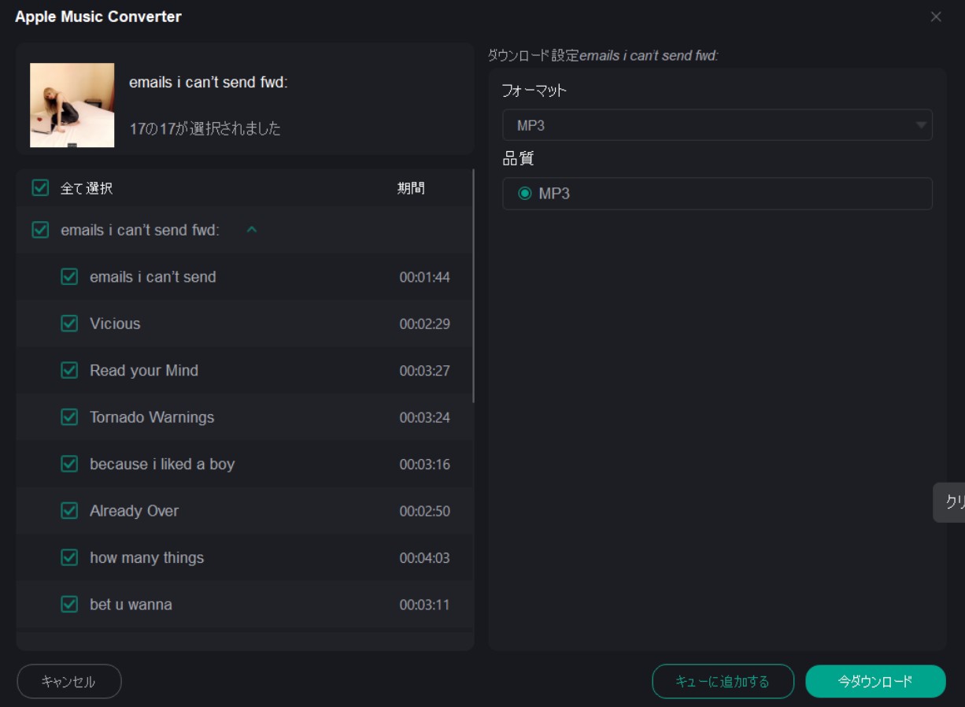This screenshot has height=707, width=965.
Task: Click the キャンセル button
Action: point(69,682)
